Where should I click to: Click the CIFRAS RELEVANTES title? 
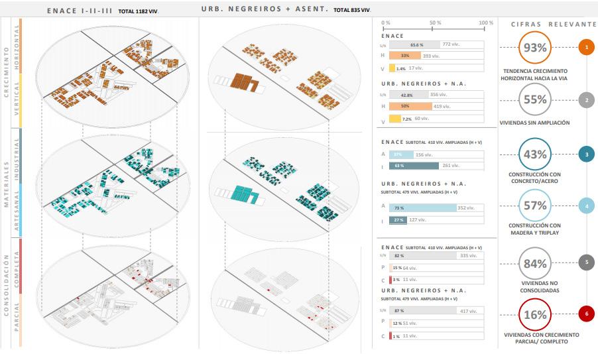point(554,24)
